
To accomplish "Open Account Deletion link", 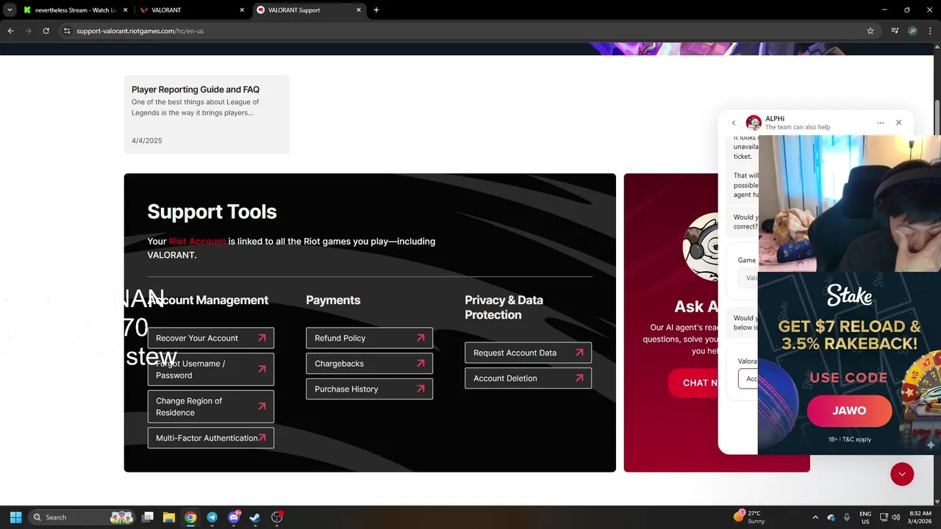I will pyautogui.click(x=529, y=378).
